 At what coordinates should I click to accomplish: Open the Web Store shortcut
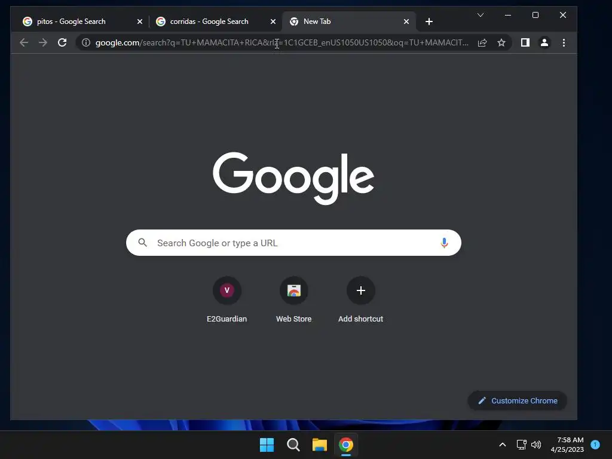tap(294, 300)
